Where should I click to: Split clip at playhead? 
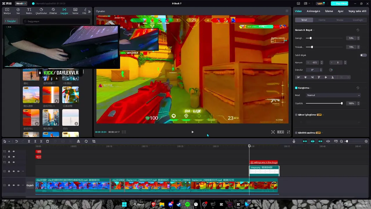pos(29,141)
